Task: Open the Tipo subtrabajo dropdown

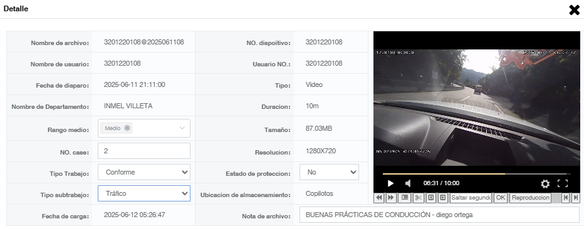Action: click(x=144, y=193)
